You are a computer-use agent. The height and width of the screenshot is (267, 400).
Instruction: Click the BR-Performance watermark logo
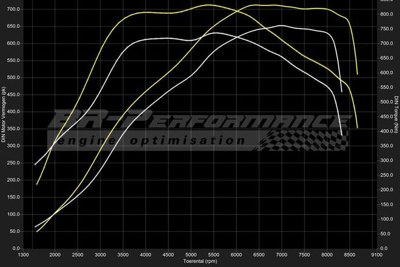point(194,121)
